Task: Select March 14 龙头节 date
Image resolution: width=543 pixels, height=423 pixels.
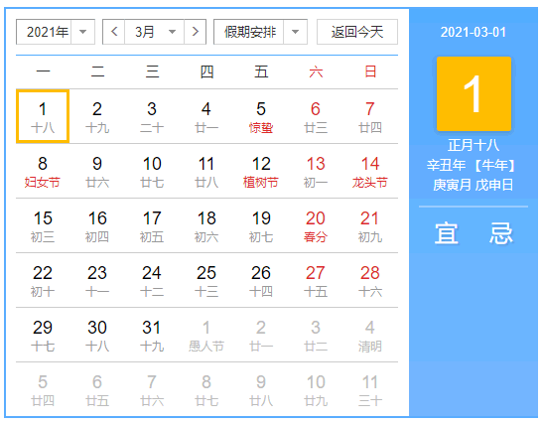Action: (x=370, y=171)
